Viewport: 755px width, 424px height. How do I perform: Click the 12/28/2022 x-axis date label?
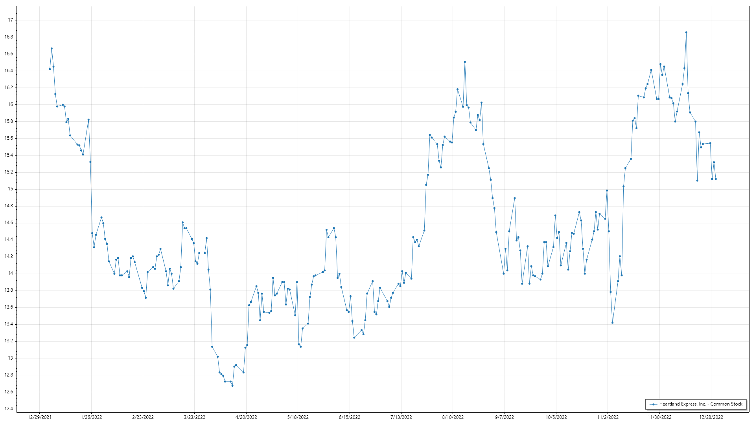tap(711, 417)
